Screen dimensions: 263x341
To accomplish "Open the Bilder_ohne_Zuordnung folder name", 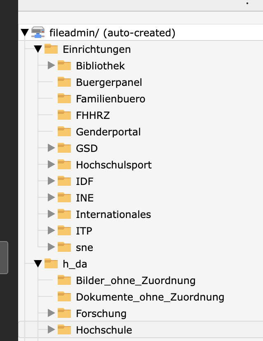I will [136, 281].
